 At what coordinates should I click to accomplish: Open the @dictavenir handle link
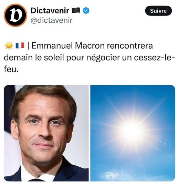pyautogui.click(x=51, y=20)
